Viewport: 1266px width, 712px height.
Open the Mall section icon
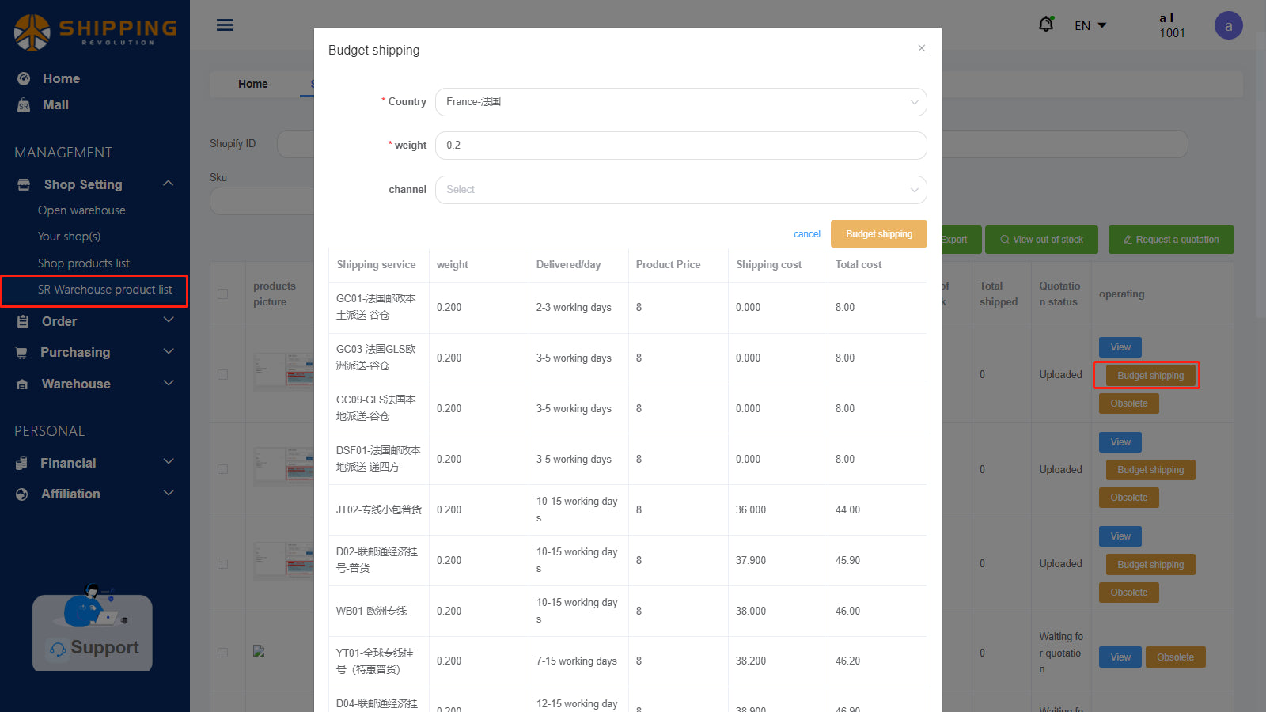click(24, 104)
